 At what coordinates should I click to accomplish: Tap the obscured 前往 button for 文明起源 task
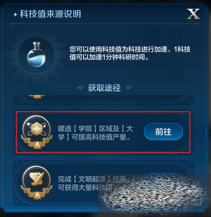(163, 182)
